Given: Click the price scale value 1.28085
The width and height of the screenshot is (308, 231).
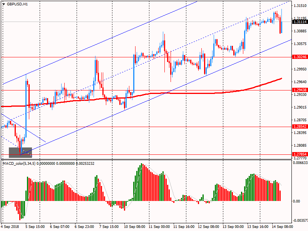Looking at the screenshot, I should pyautogui.click(x=300, y=146).
